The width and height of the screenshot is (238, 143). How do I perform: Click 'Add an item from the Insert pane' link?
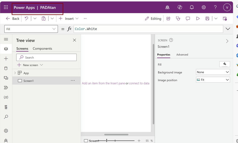tap(103, 83)
